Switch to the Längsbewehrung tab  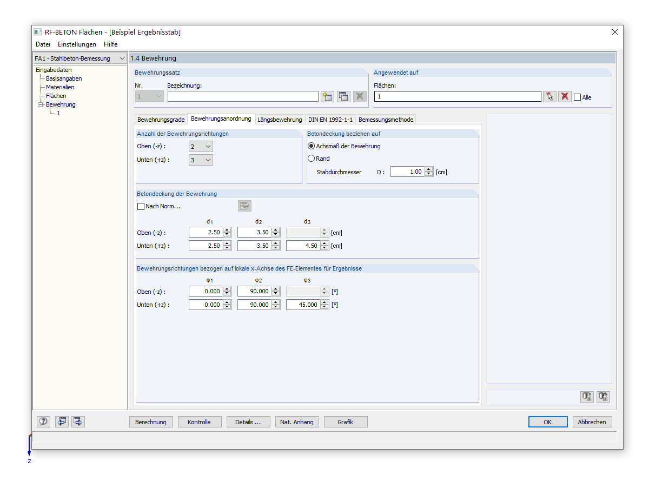tap(280, 120)
